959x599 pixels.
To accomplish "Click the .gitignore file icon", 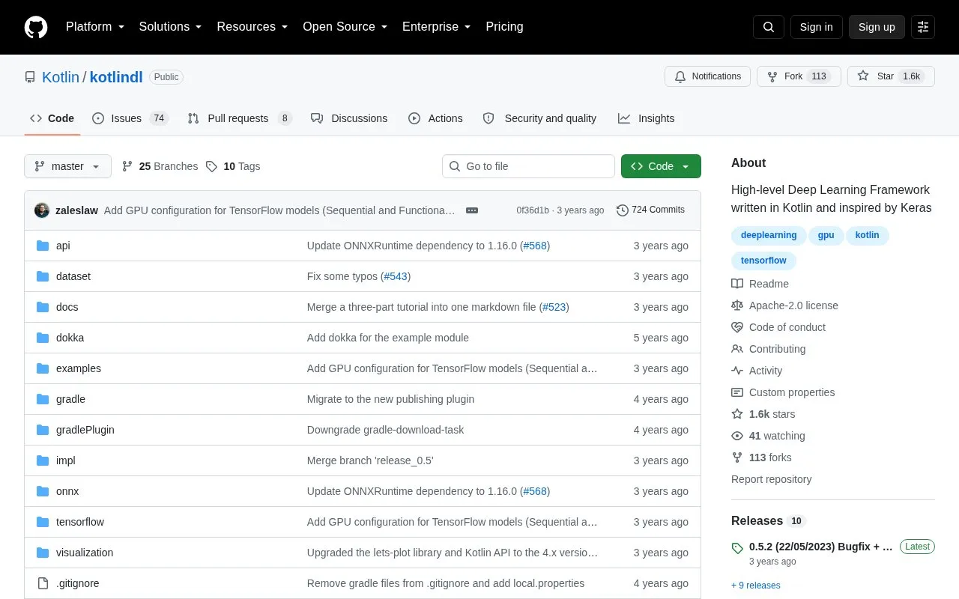I will tap(43, 583).
